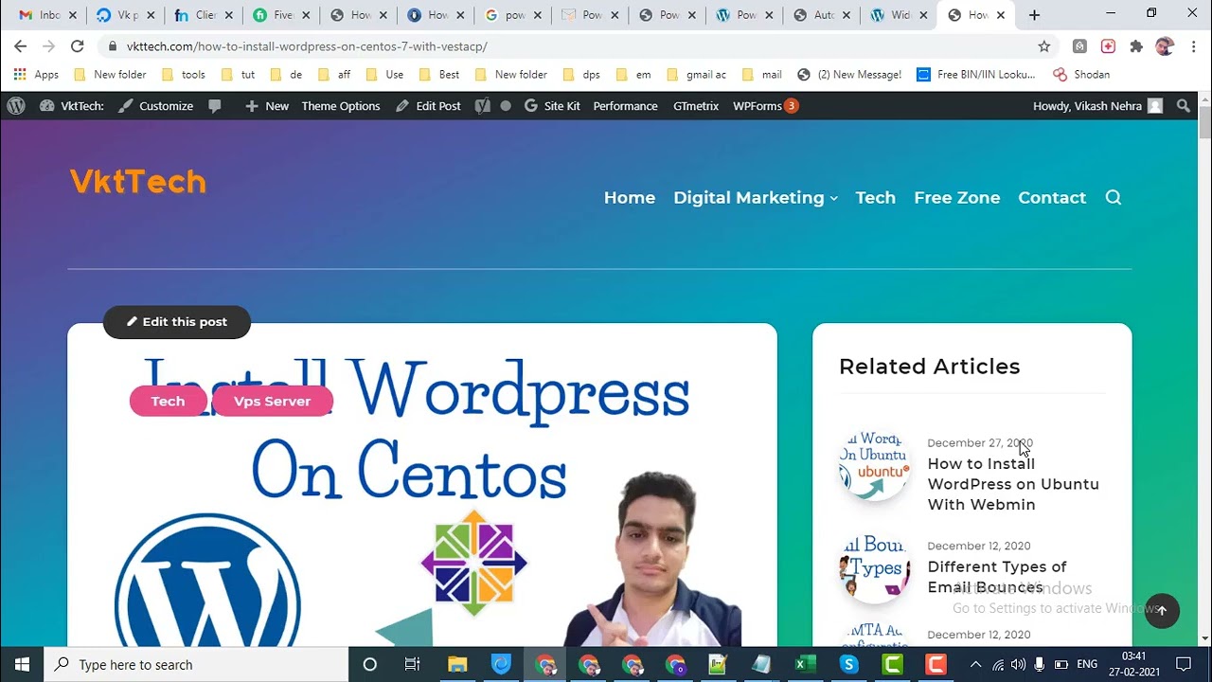
Task: Open the Contact menu item
Action: (x=1052, y=197)
